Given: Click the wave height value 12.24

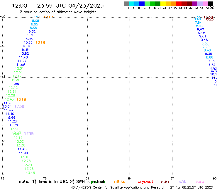Looking at the screenshot, I should [28, 165].
